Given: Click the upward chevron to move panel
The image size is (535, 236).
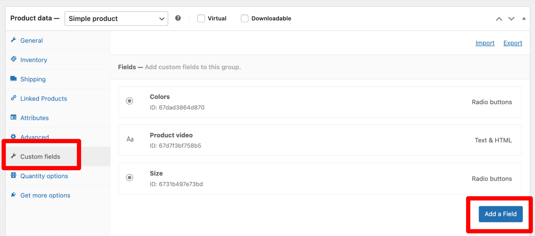Looking at the screenshot, I should [499, 18].
